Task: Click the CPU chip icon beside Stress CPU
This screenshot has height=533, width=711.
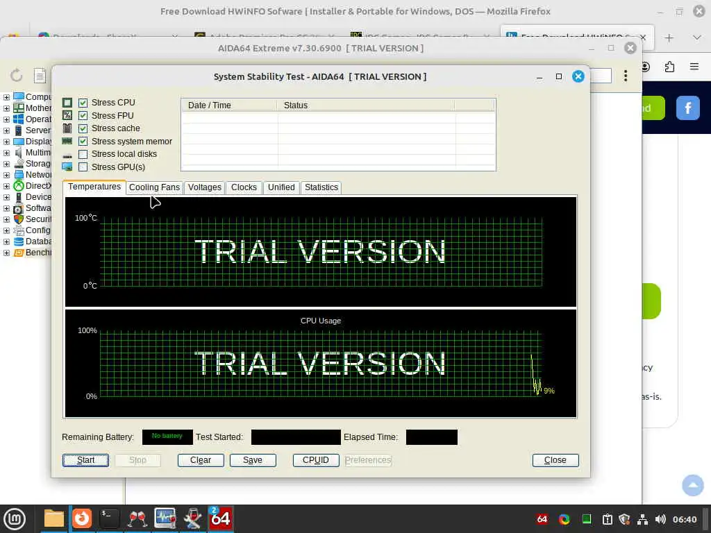Action: (67, 103)
